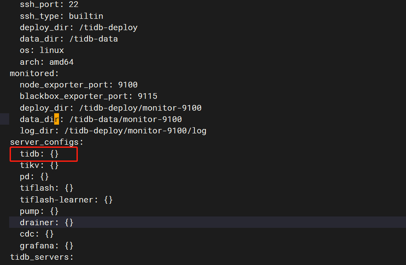Screen dimensions: 406x265
Task: Click the pd: {} config line
Action: (35, 177)
